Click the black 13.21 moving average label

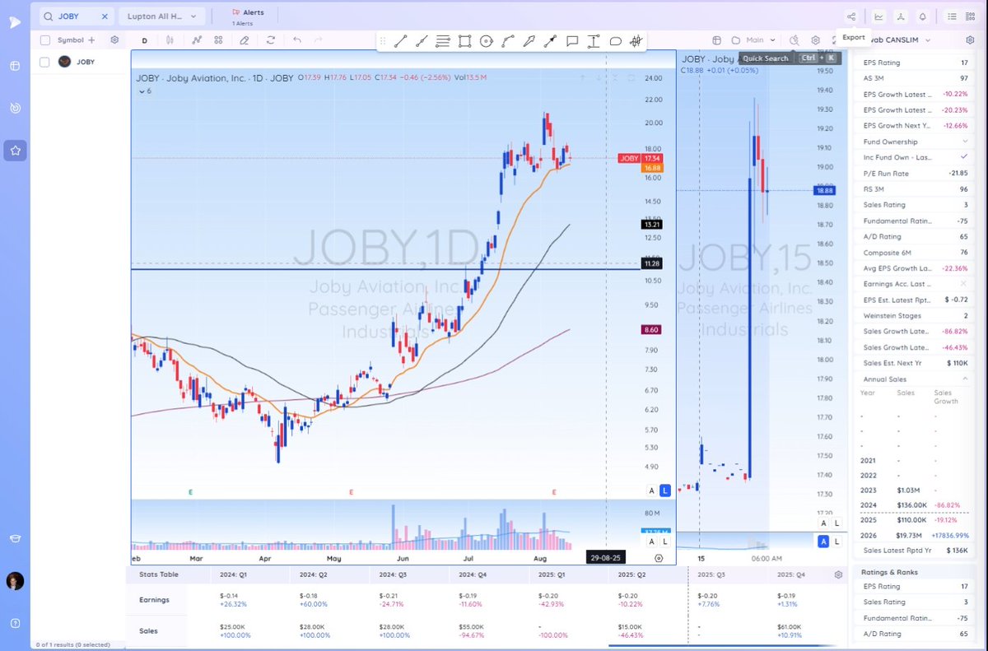pos(650,224)
